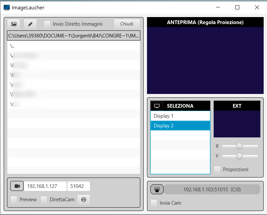The width and height of the screenshot is (267, 215).
Task: Click the Y slider handle
Action: click(x=239, y=156)
